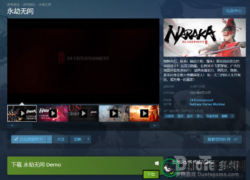Click the Windows platform icon on Demo banner
Screen dimensions: 250x180
(x=157, y=163)
